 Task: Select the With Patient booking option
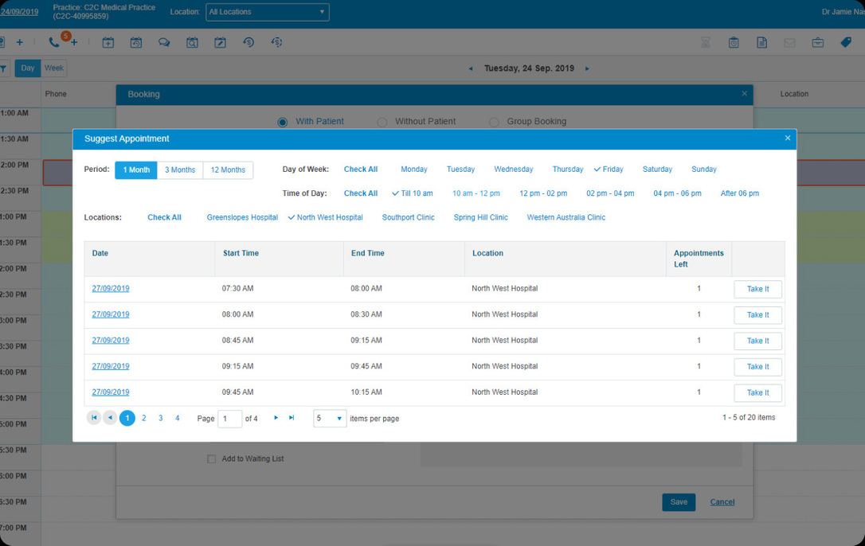click(283, 121)
